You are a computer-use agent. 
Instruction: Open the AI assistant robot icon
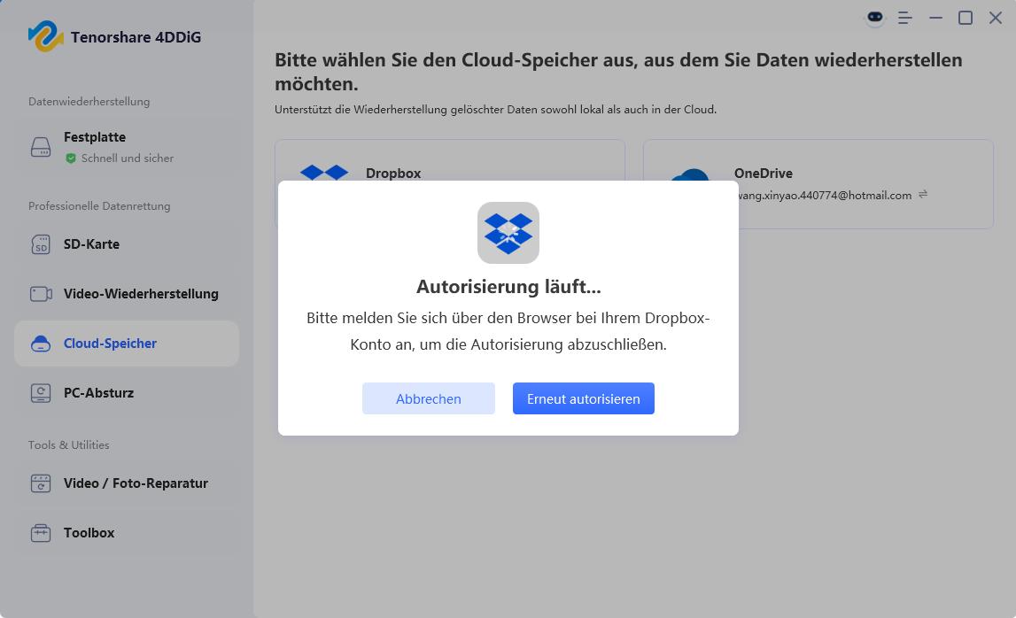(x=875, y=18)
